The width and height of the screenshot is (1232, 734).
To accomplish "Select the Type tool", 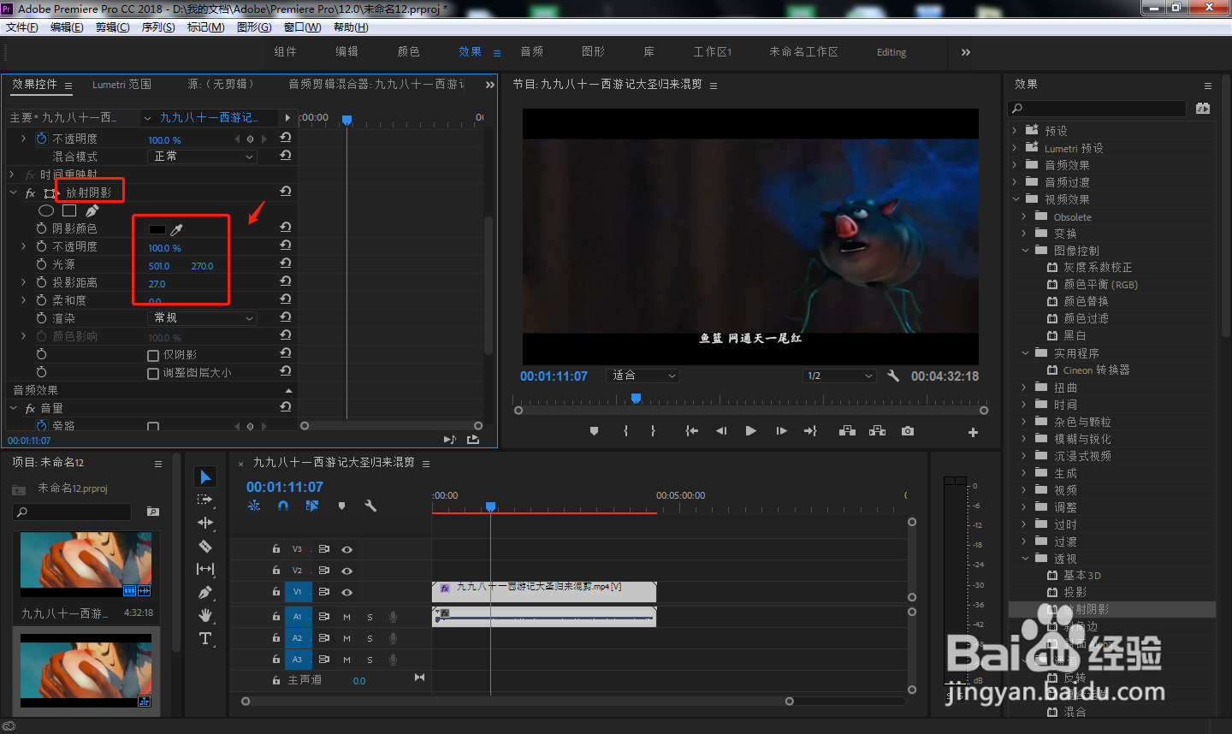I will coord(205,638).
